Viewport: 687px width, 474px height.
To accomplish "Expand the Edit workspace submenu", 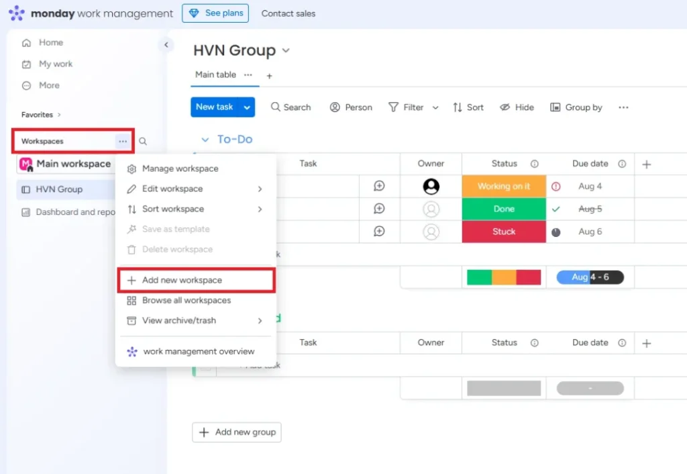I will coord(260,189).
